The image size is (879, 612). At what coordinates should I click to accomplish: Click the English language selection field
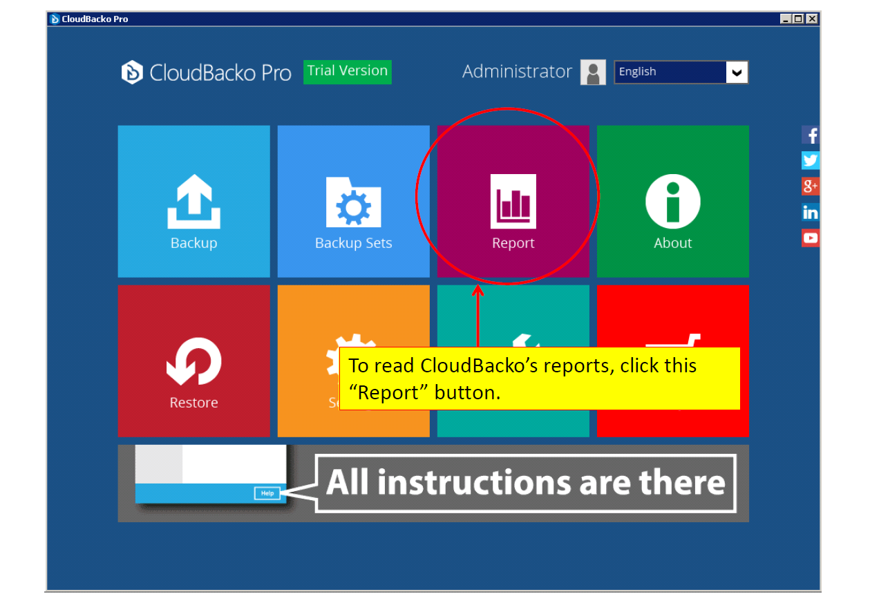(x=670, y=72)
